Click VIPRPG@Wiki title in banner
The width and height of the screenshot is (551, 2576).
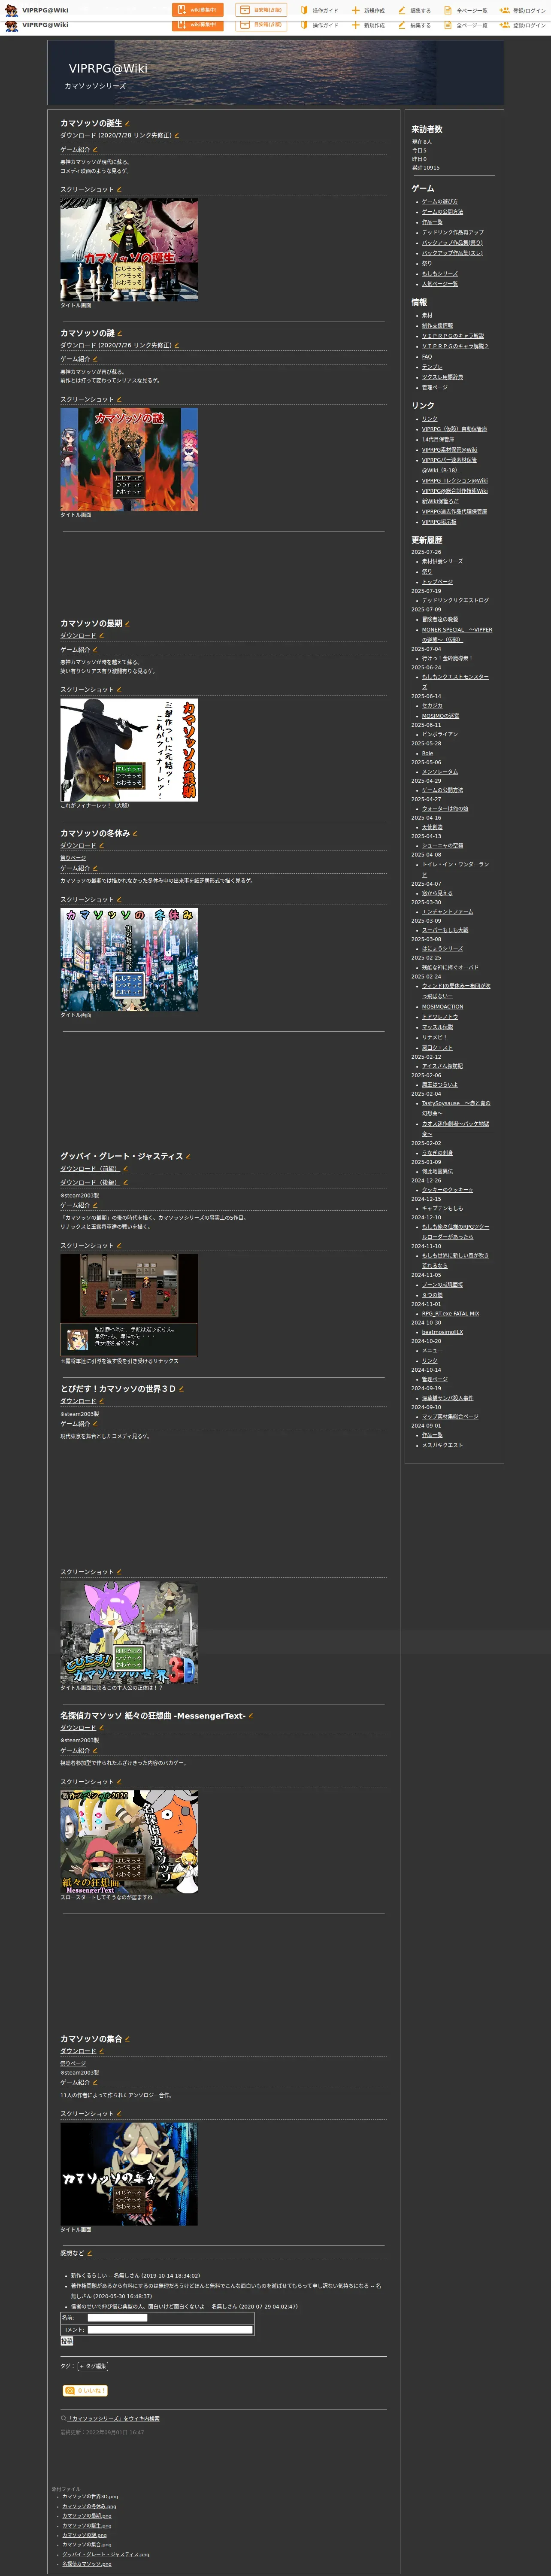pos(108,69)
